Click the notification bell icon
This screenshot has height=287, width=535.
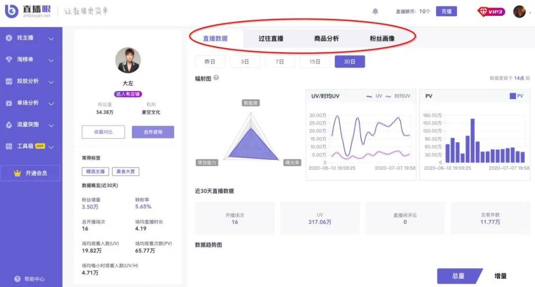click(375, 11)
